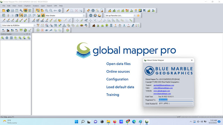Click the Open Data Files folder icon
Image resolution: width=223 pixels, height=125 pixels.
4,10
